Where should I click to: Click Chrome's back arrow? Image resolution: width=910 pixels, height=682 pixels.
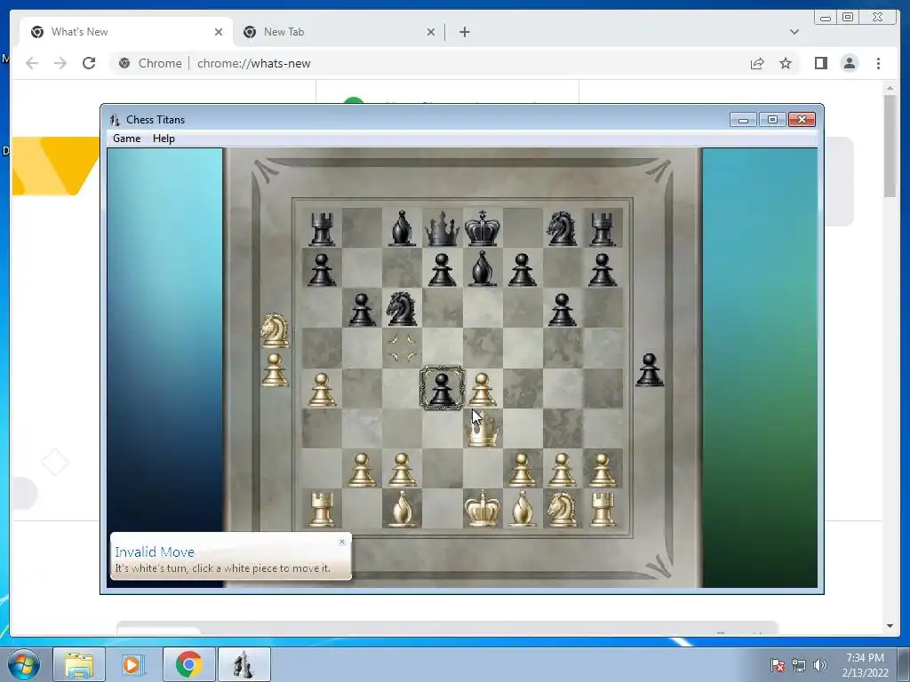tap(32, 63)
